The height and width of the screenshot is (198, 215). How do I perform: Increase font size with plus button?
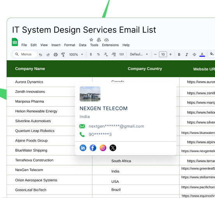[171, 54]
